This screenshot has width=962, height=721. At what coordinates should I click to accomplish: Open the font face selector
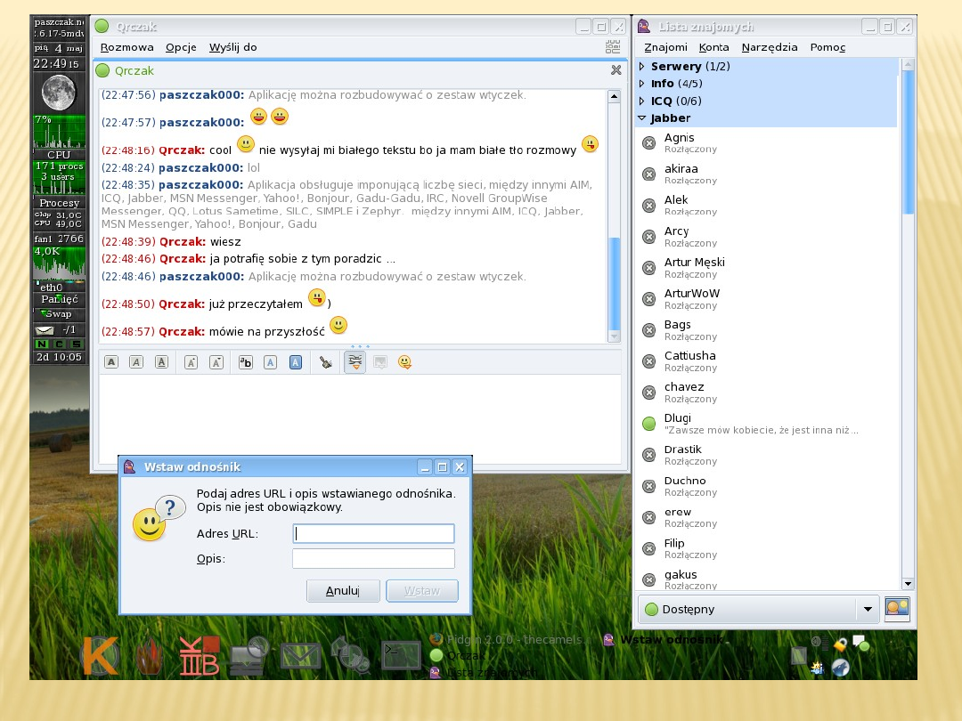(x=246, y=362)
